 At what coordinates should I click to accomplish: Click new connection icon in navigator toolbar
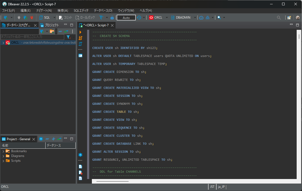click(x=42, y=31)
